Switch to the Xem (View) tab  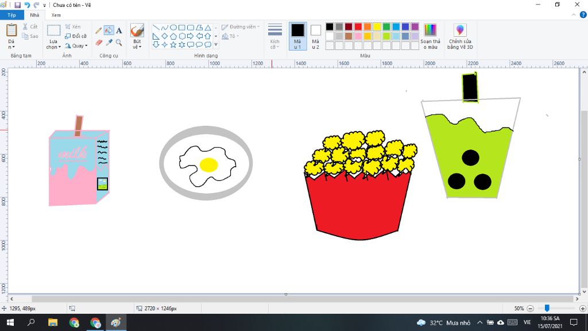click(x=56, y=15)
